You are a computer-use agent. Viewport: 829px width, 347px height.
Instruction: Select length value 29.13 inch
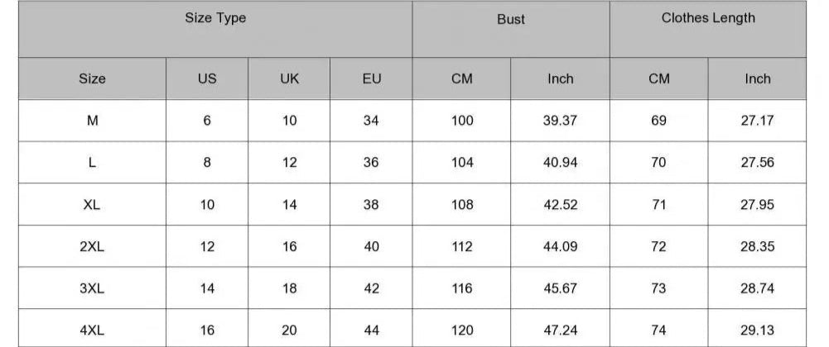(x=757, y=330)
